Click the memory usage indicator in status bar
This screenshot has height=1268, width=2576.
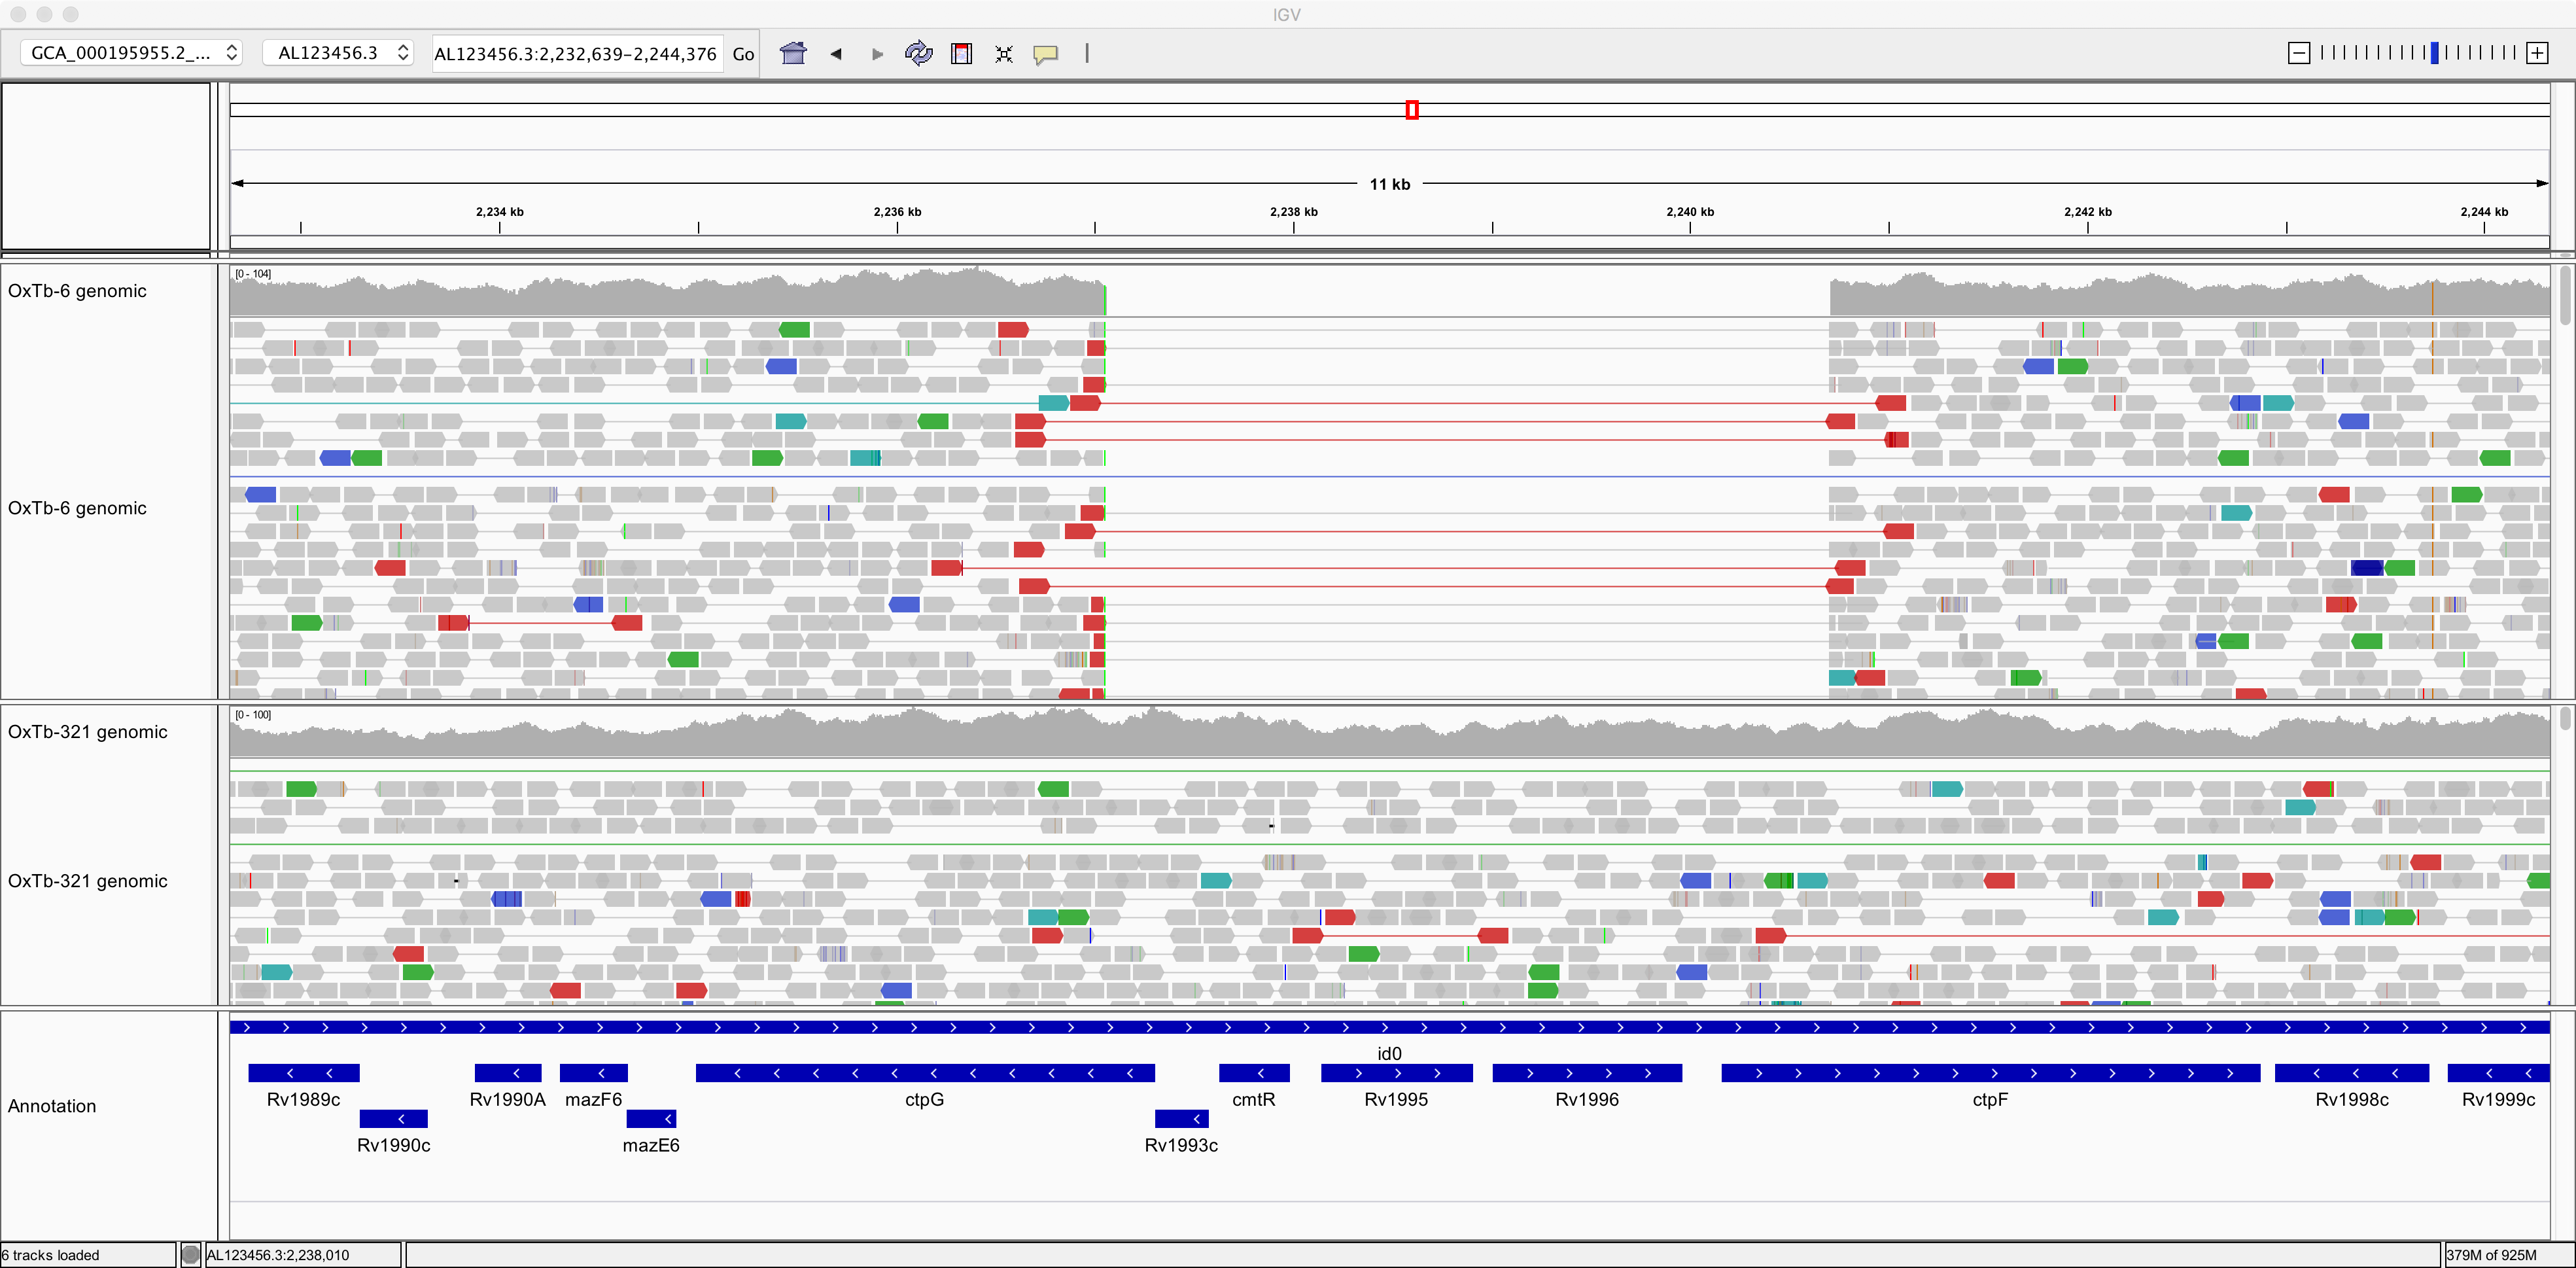(x=2491, y=1255)
